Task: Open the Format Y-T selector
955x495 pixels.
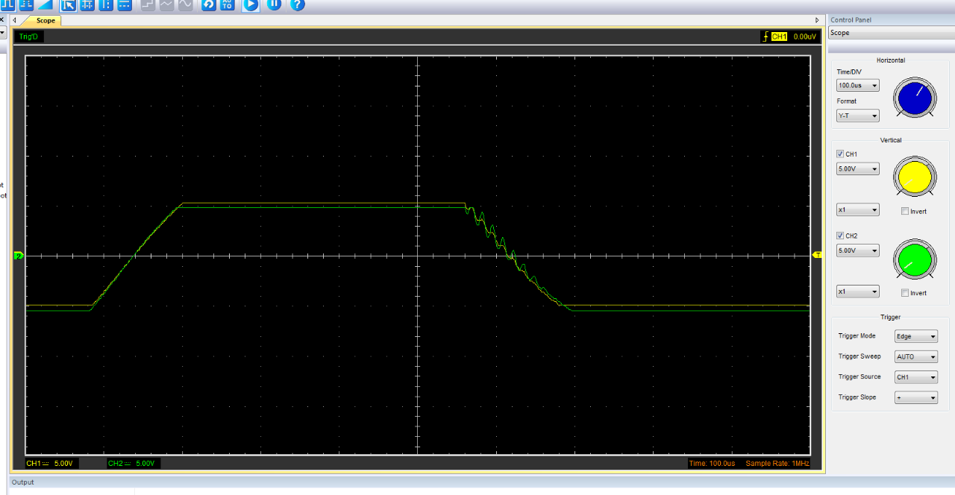Action: tap(857, 115)
